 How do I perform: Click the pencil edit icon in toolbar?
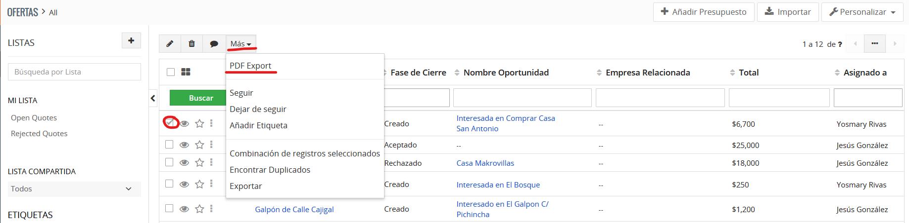click(170, 44)
